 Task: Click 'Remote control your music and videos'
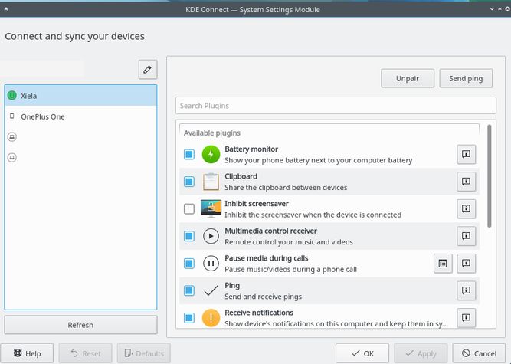[x=289, y=242]
